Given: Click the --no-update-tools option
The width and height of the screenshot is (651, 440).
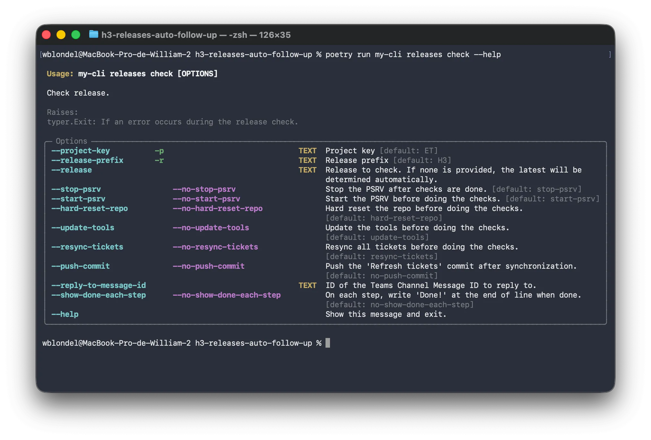Looking at the screenshot, I should pyautogui.click(x=211, y=228).
